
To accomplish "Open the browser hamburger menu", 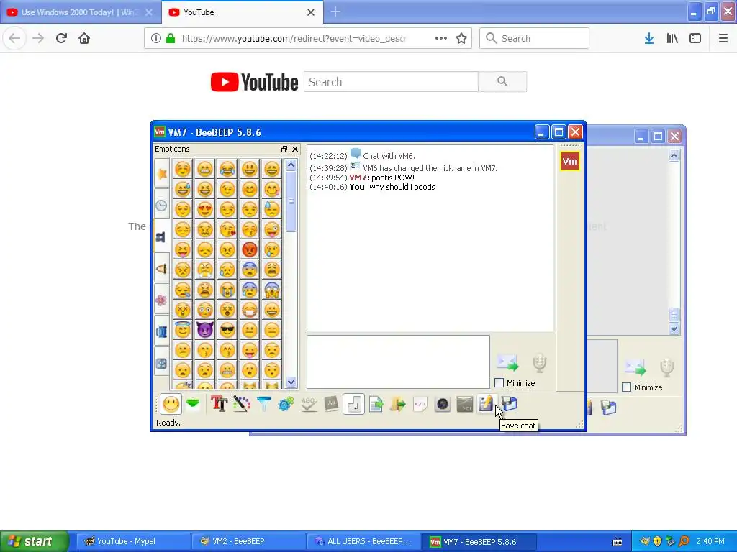I will point(723,38).
